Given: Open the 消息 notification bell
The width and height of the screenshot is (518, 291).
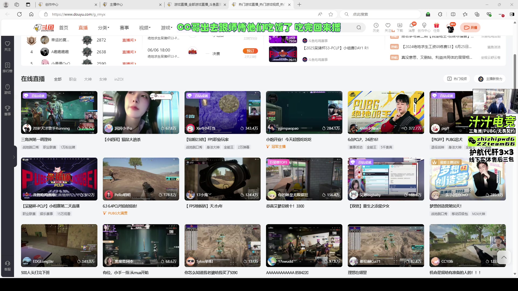Looking at the screenshot, I should tap(412, 27).
